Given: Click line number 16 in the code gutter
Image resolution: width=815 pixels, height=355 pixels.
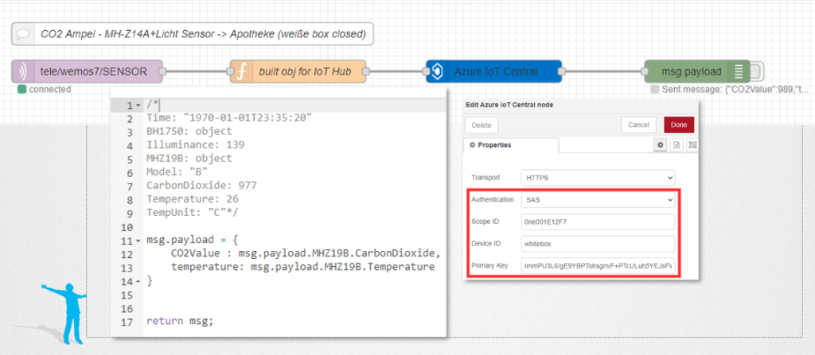Looking at the screenshot, I should click(127, 308).
